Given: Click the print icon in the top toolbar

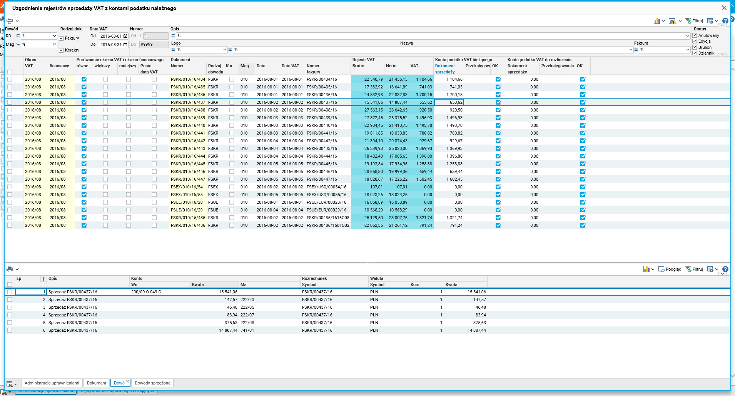Looking at the screenshot, I should (10, 21).
